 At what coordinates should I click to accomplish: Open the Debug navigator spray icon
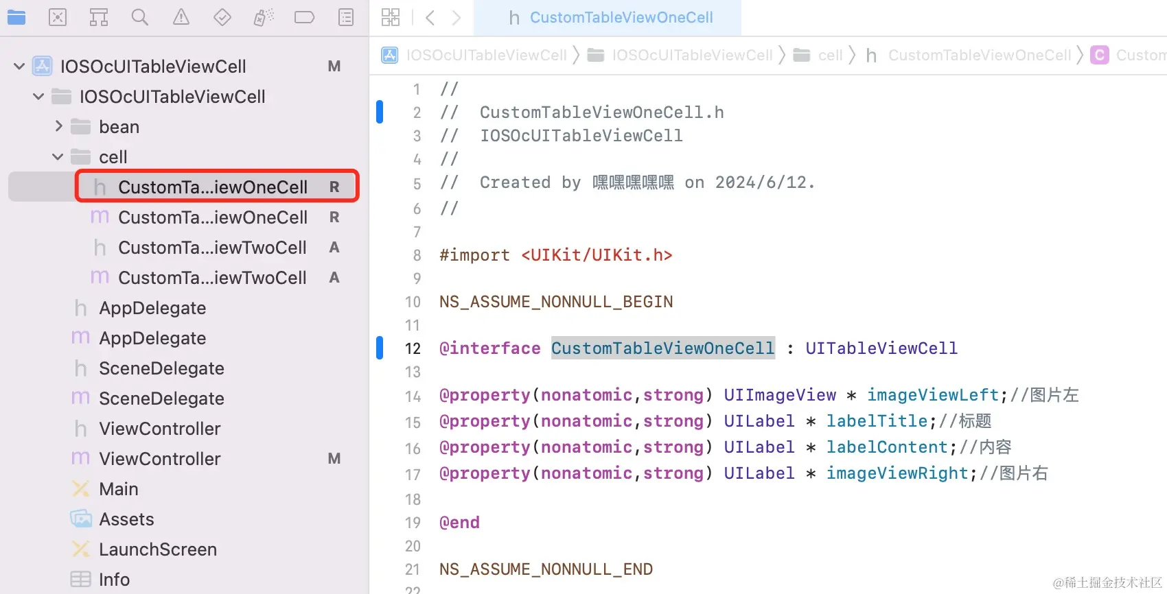coord(264,17)
